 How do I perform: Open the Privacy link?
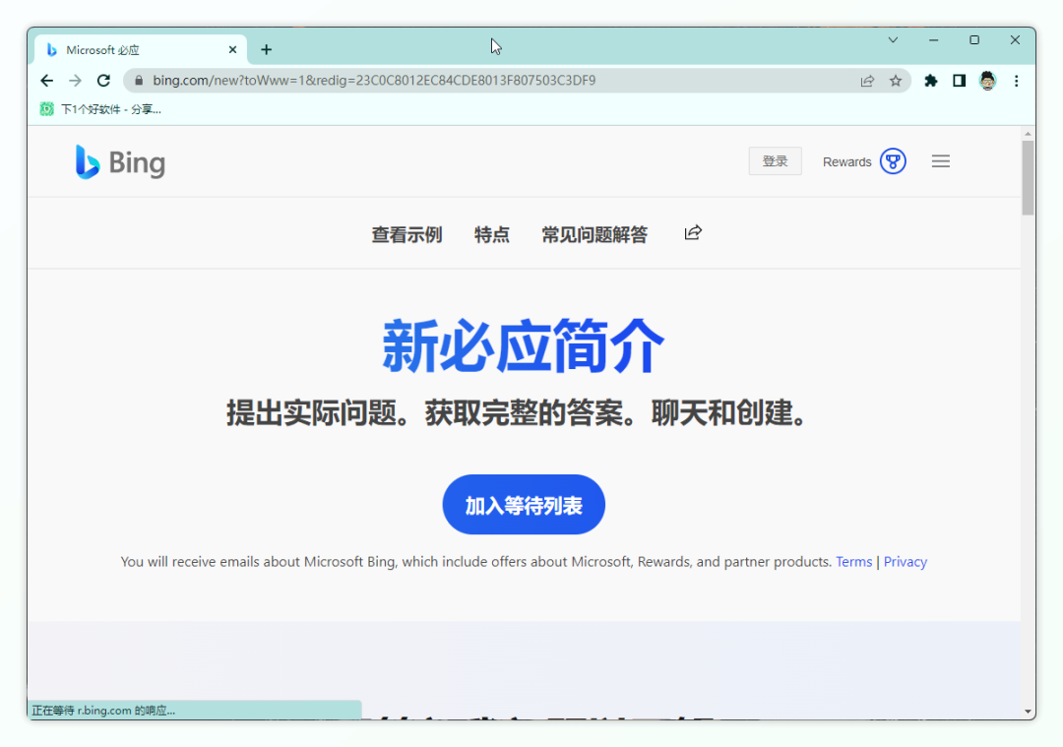coord(906,562)
